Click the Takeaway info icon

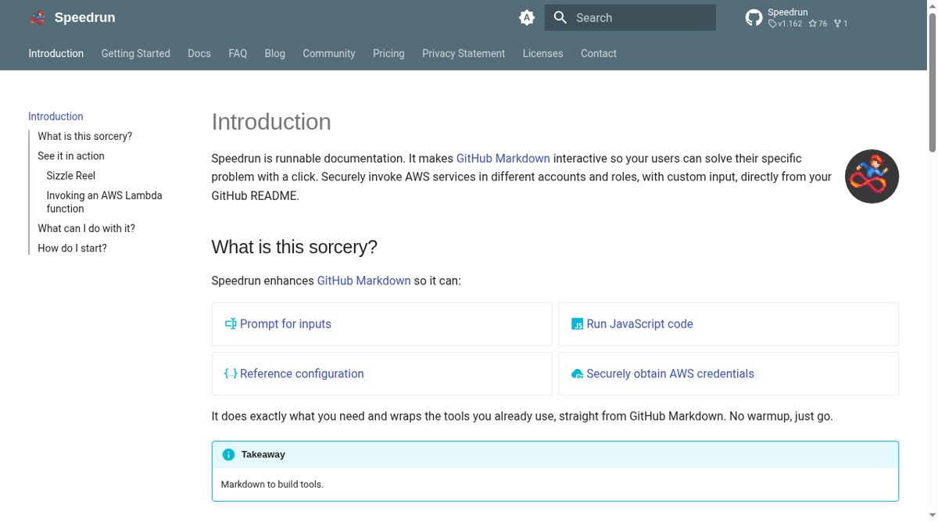pyautogui.click(x=228, y=454)
